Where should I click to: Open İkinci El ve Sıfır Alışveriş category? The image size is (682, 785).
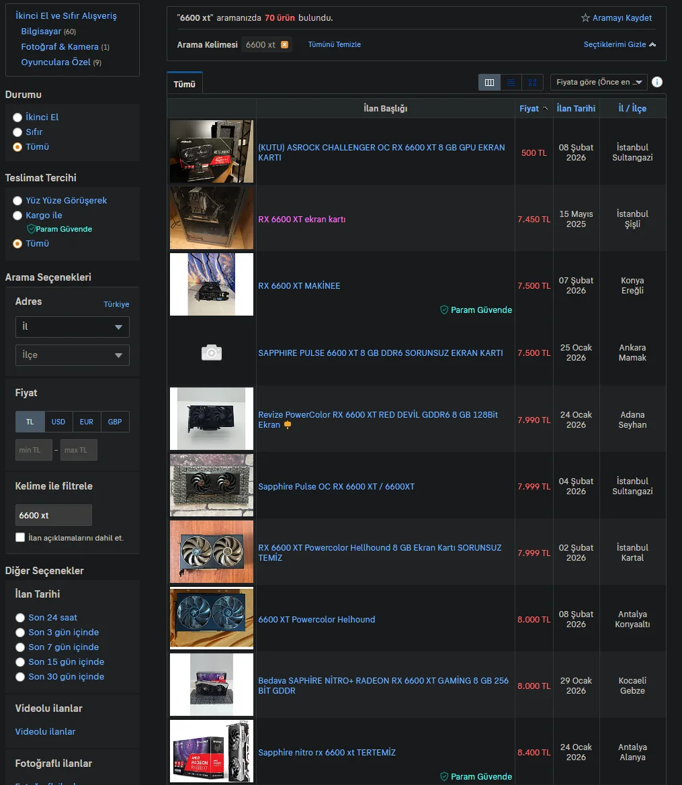66,15
